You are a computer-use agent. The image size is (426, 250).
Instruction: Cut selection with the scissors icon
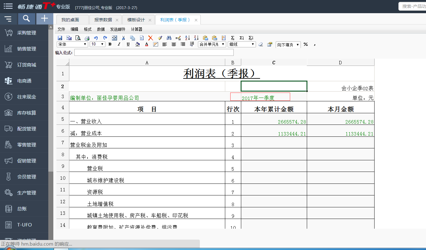[123, 38]
